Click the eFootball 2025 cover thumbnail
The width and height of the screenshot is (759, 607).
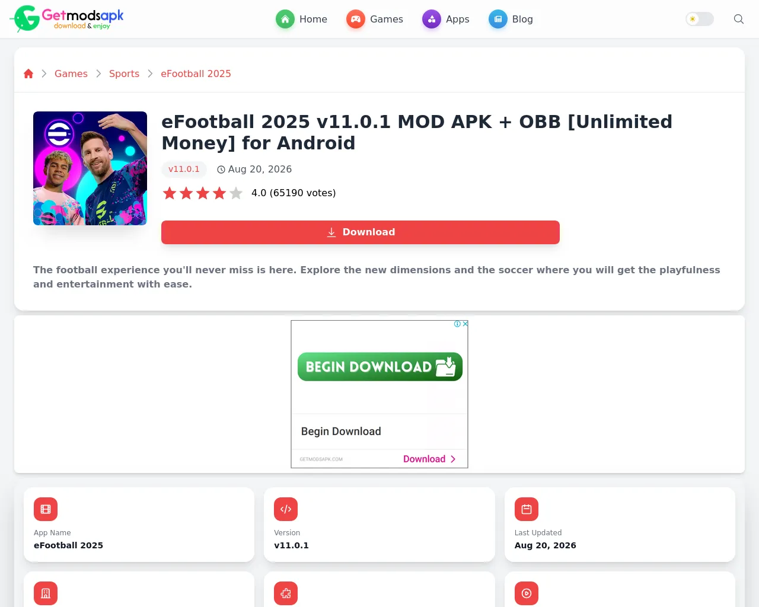coord(90,168)
